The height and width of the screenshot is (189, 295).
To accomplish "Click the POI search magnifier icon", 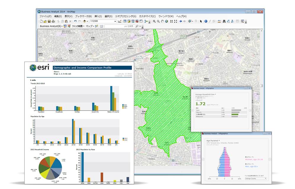I will coord(137,26).
